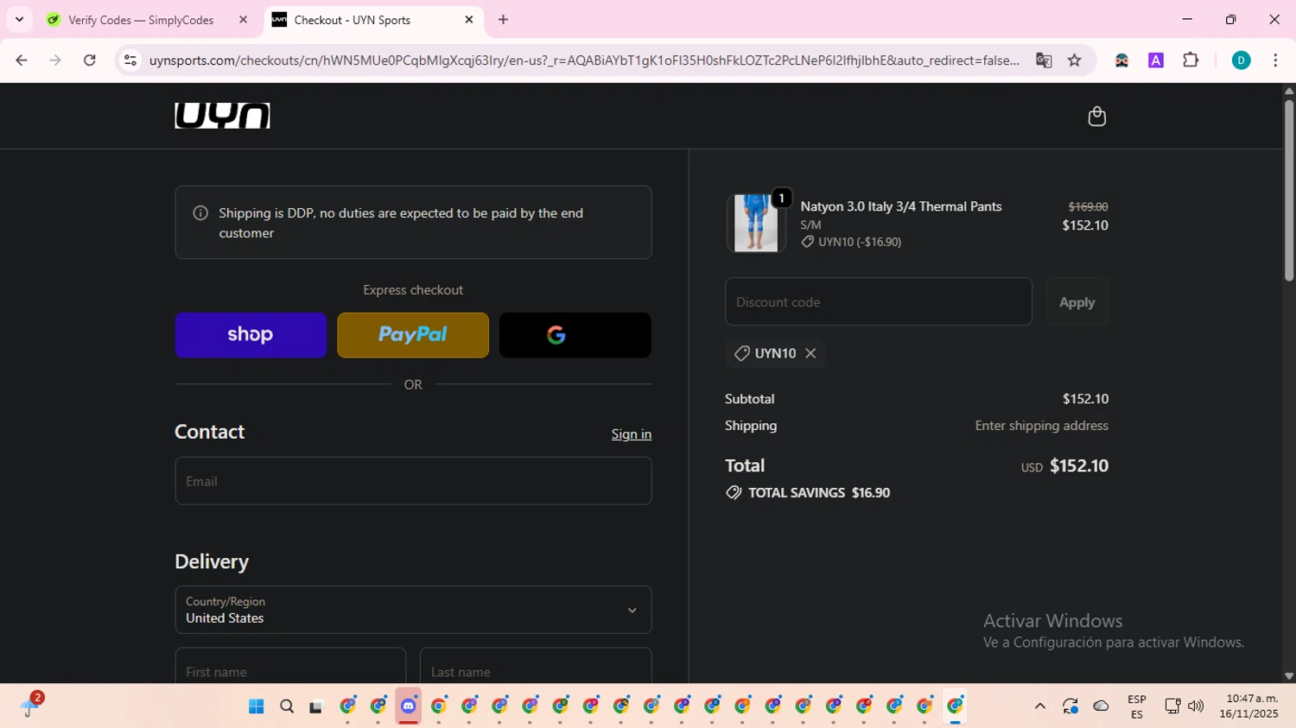The image size is (1296, 728).
Task: Close the Verify Codes tab
Action: click(x=243, y=20)
